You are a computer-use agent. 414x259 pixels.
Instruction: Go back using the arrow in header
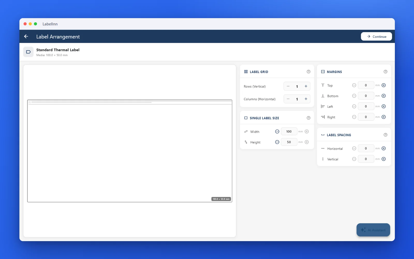click(x=26, y=37)
